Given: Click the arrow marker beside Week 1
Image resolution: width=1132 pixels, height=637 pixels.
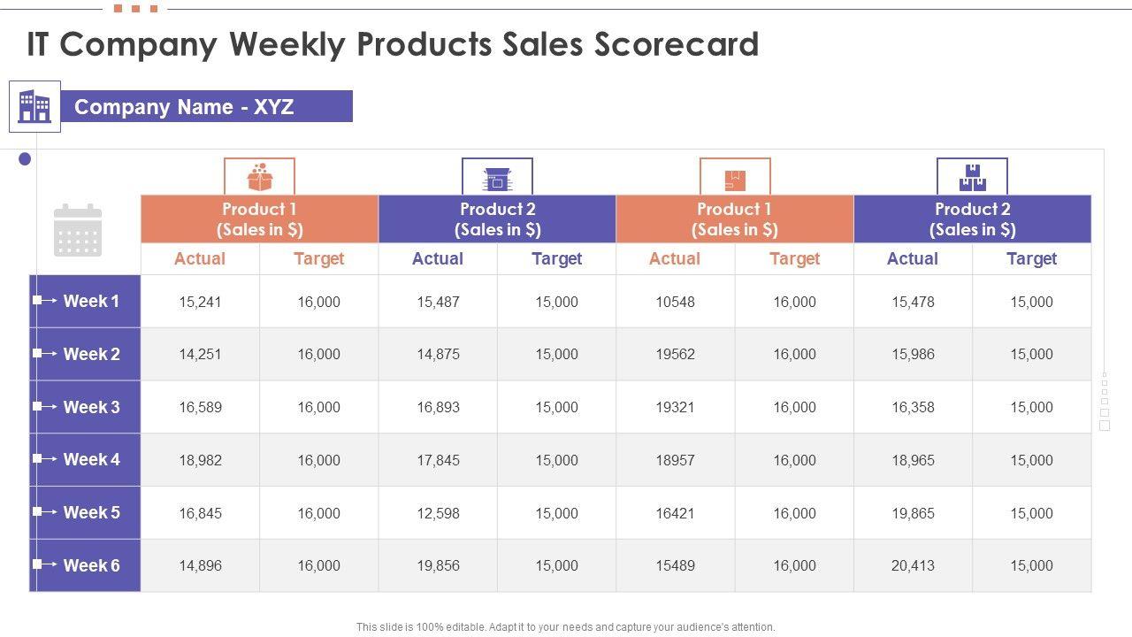Looking at the screenshot, I should click(x=44, y=301).
